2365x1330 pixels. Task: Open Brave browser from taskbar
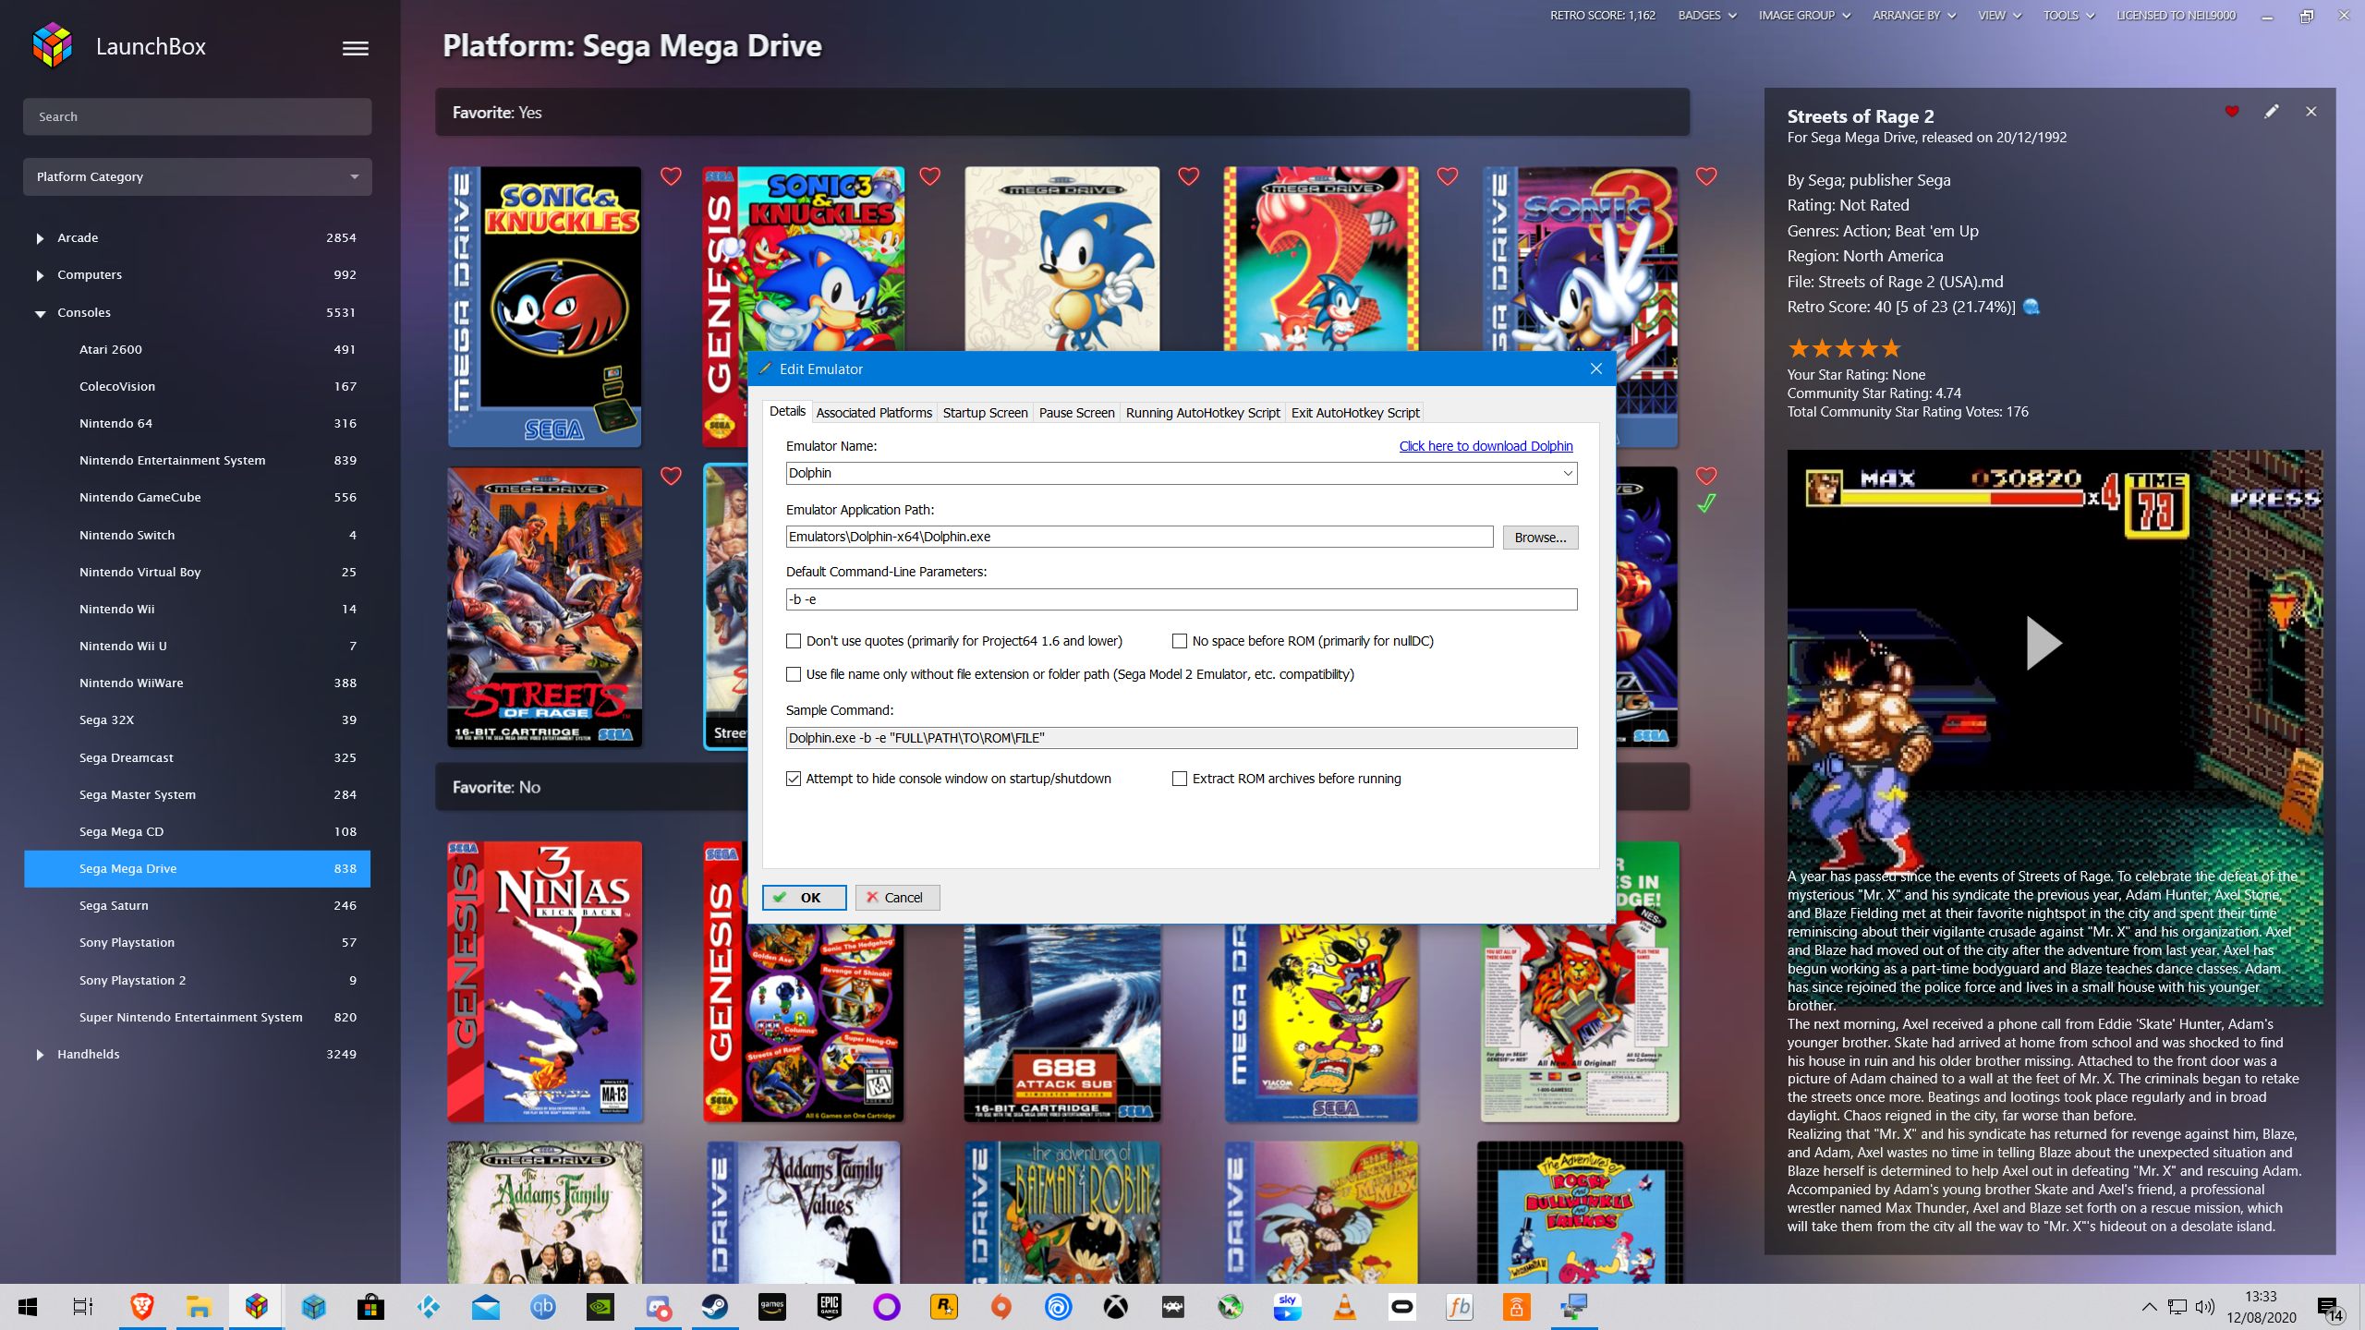[141, 1307]
